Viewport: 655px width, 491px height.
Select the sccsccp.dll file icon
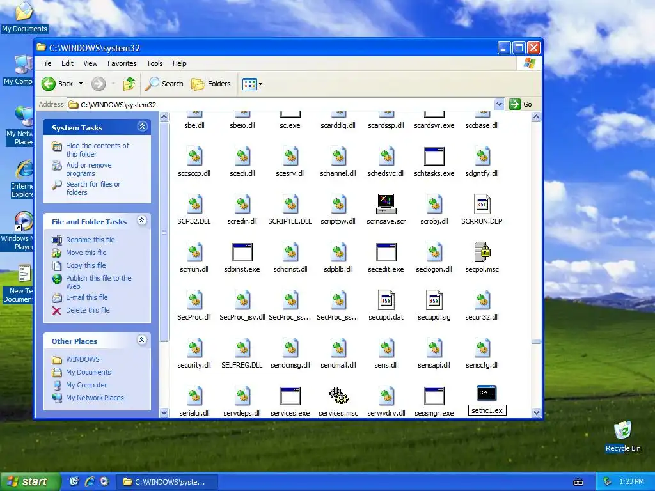(x=194, y=157)
